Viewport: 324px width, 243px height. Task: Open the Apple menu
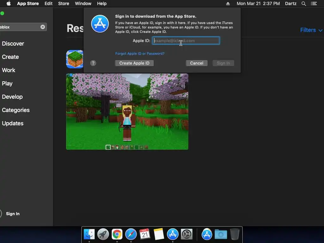[x=9, y=3]
